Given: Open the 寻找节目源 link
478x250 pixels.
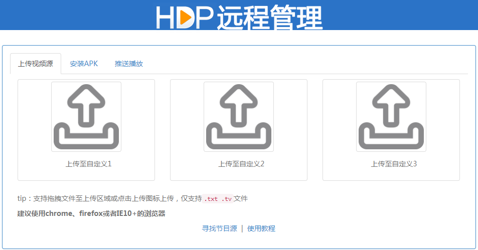Looking at the screenshot, I should coord(219,228).
